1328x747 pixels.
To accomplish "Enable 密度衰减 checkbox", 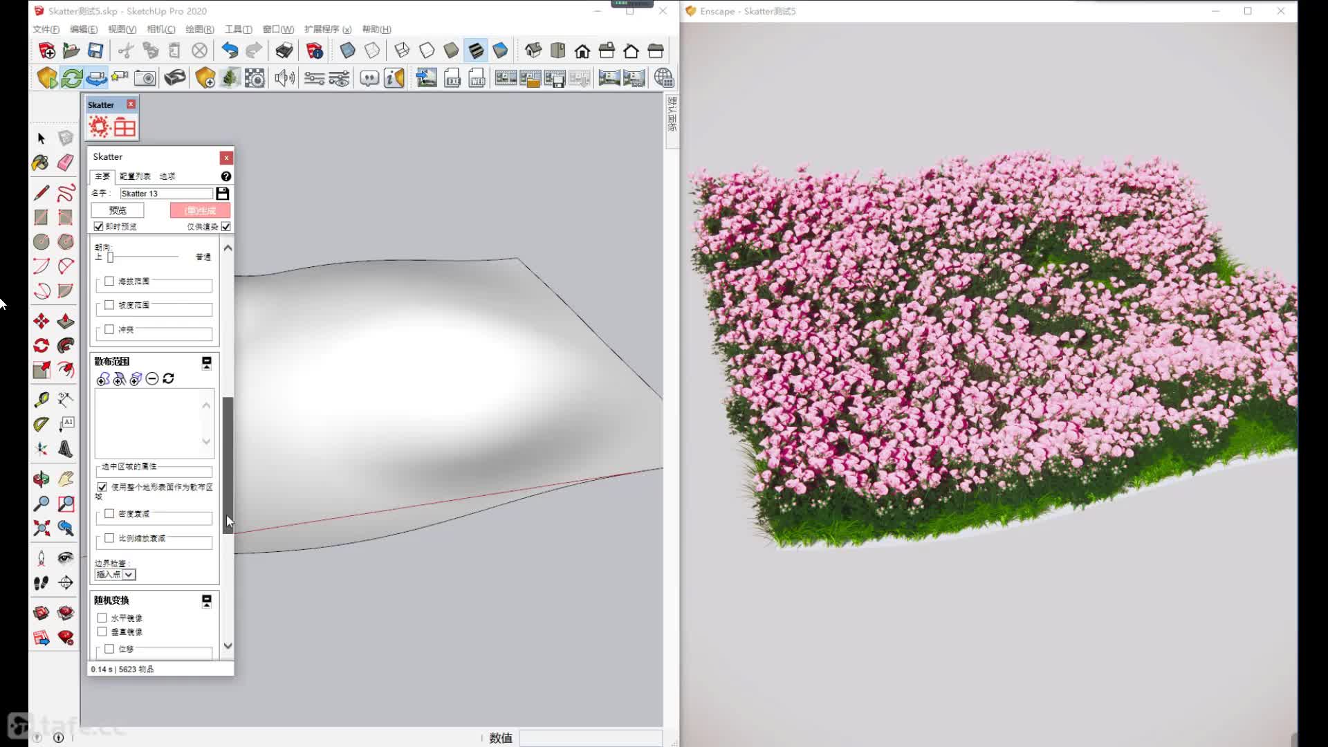I will (109, 513).
